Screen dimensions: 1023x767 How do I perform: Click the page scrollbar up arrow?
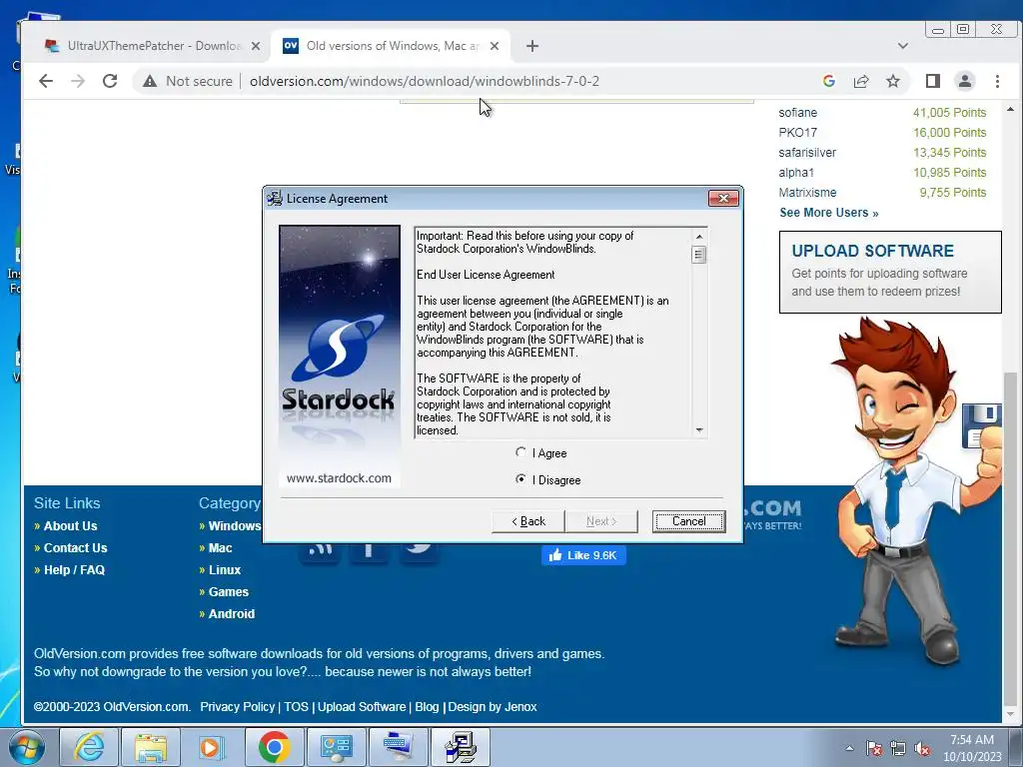tap(1010, 110)
